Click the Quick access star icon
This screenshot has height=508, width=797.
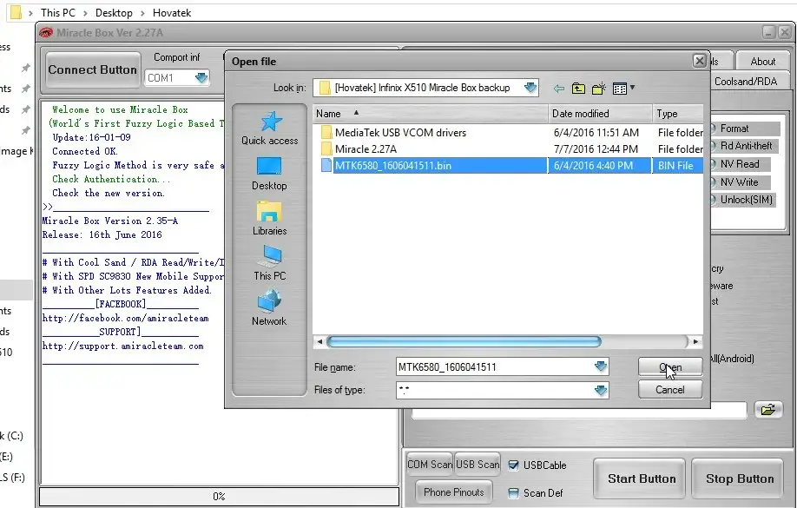(x=271, y=122)
